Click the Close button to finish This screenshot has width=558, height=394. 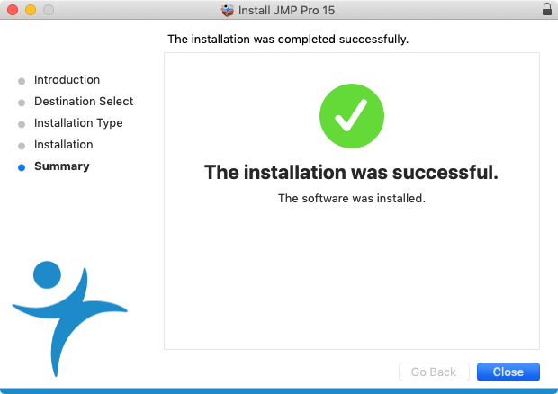(x=508, y=372)
